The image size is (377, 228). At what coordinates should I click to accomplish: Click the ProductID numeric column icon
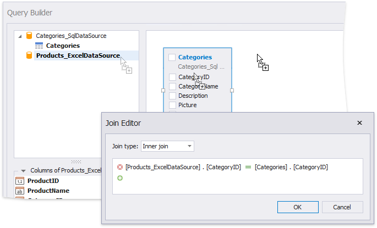[19, 181]
